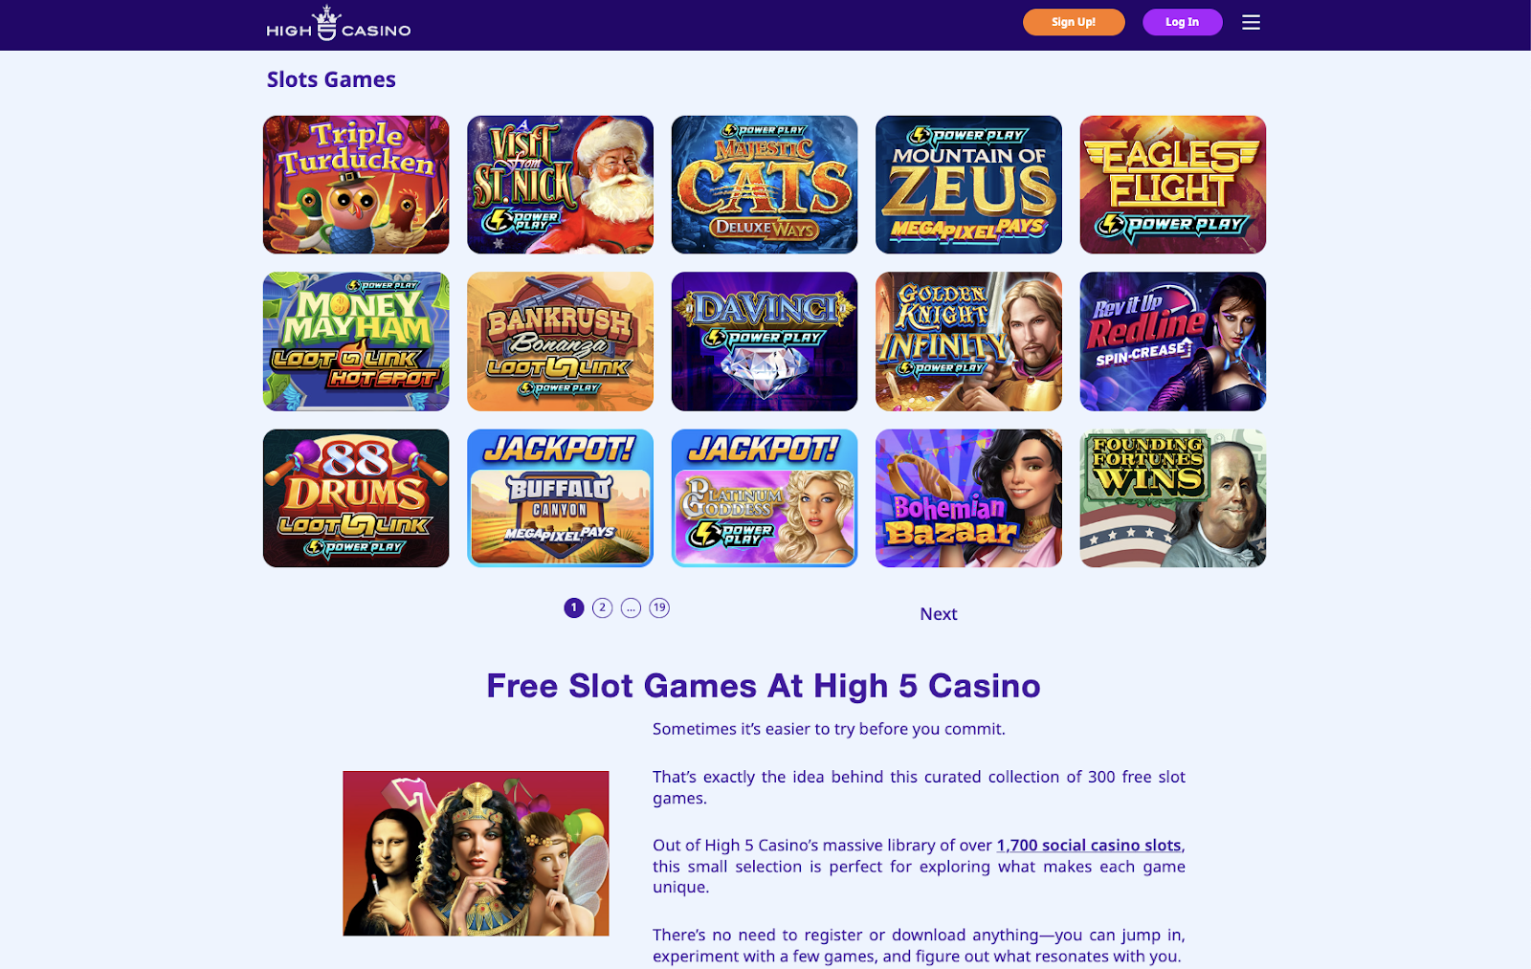This screenshot has height=969, width=1531.
Task: Open the 88 Drums slot game
Action: [356, 498]
